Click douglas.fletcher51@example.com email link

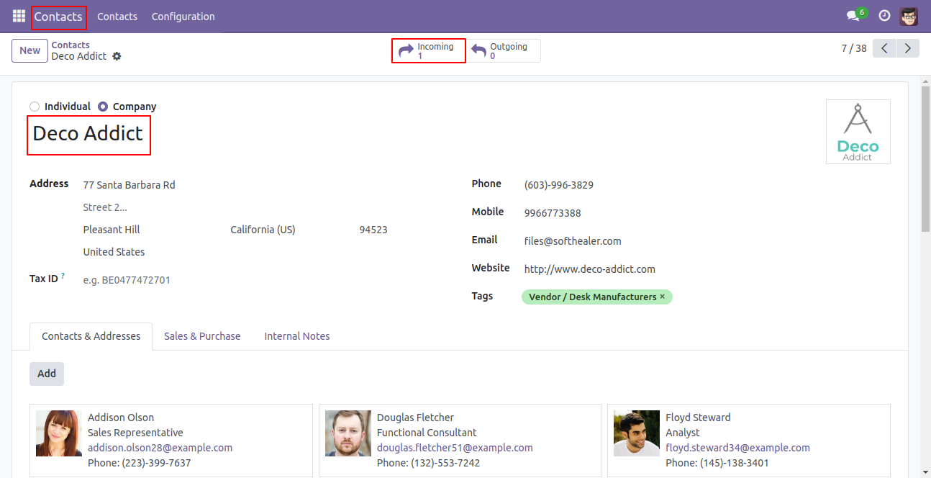(455, 448)
